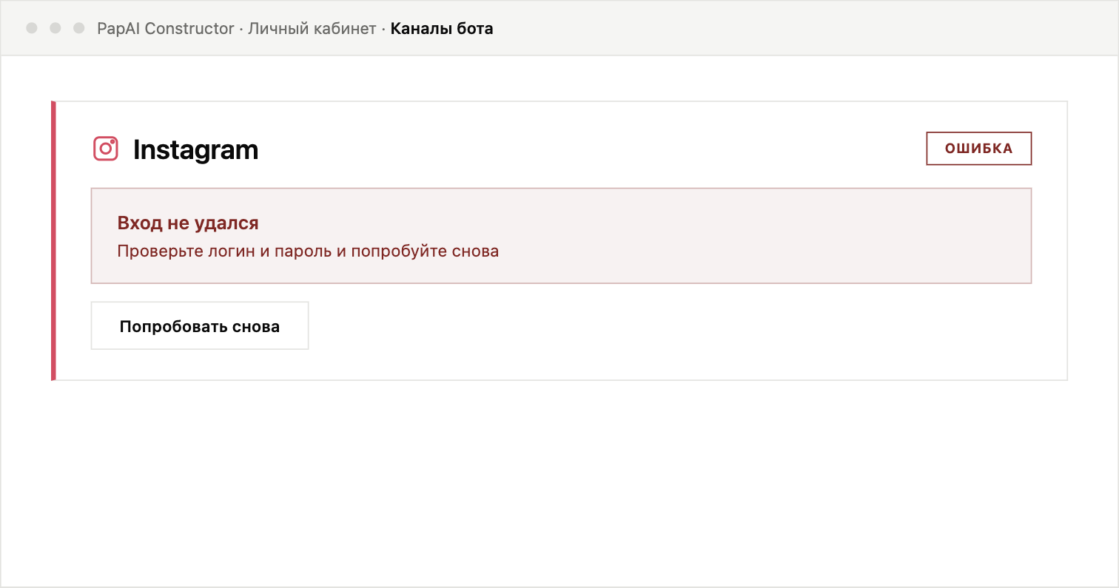Click the "Вход не удался" error title

coord(188,223)
